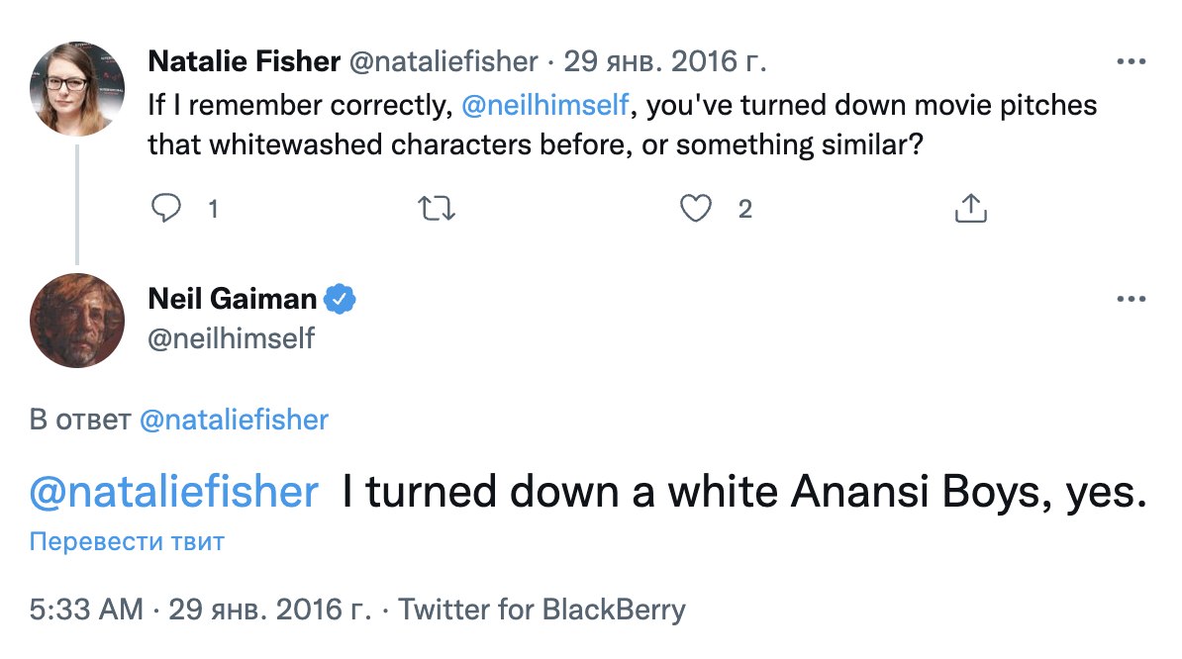Image resolution: width=1182 pixels, height=659 pixels.
Task: Click the Neil Gaiman display name
Action: [x=233, y=299]
